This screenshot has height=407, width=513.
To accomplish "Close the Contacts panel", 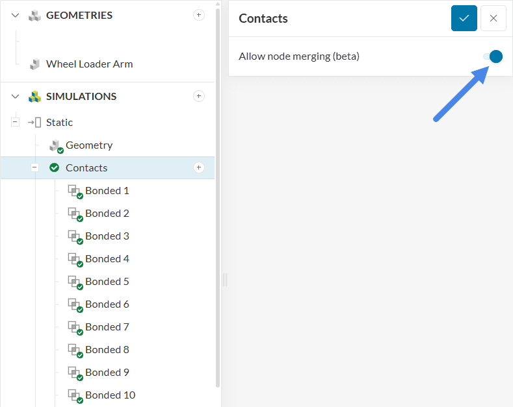I will pos(493,18).
